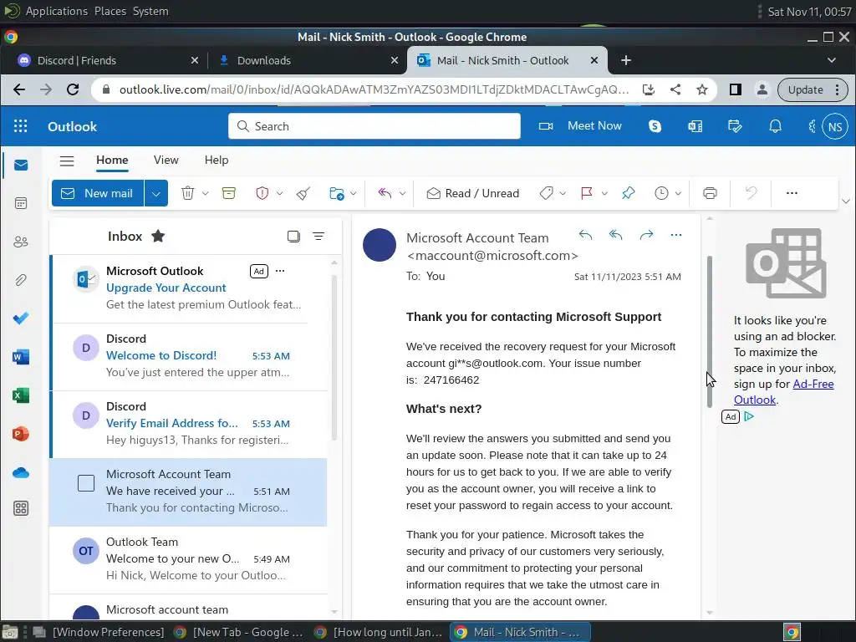856x642 pixels.
Task: Click the message list scrollbar thumb
Action: (x=334, y=357)
